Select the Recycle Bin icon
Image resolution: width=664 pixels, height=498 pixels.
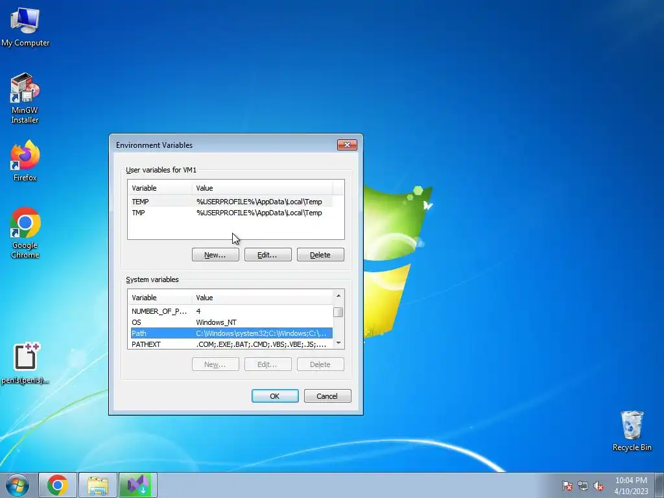[x=632, y=431]
